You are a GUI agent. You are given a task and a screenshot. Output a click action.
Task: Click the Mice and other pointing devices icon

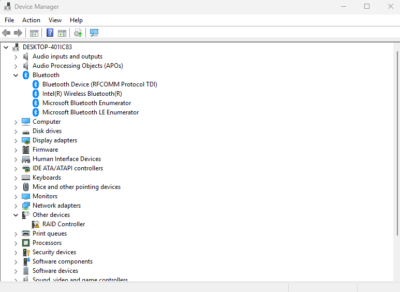point(26,187)
